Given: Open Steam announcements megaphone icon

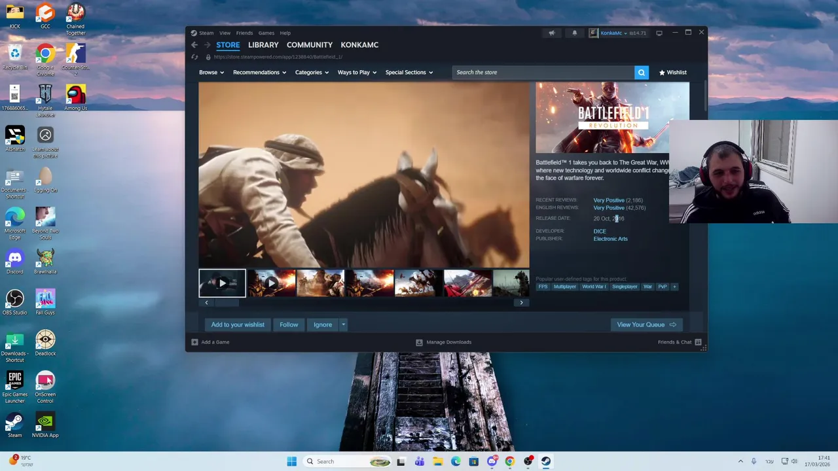Looking at the screenshot, I should click(552, 33).
